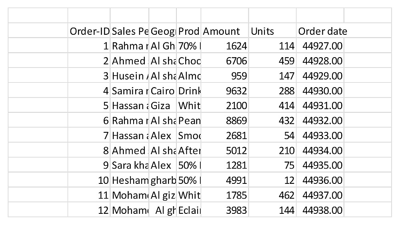Viewport: 400px width, 225px height.
Task: Select Order-ID cell containing 10
Action: pos(89,180)
